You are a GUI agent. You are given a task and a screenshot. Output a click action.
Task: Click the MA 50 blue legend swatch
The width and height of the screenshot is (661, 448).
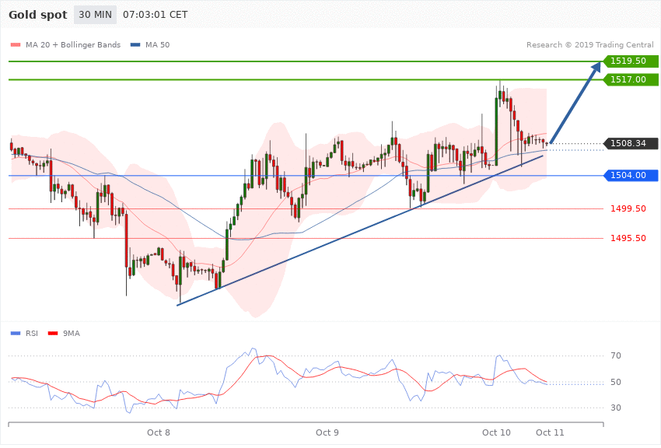click(135, 44)
